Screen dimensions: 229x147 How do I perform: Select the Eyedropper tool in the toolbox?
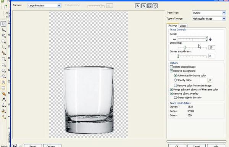pos(3,99)
